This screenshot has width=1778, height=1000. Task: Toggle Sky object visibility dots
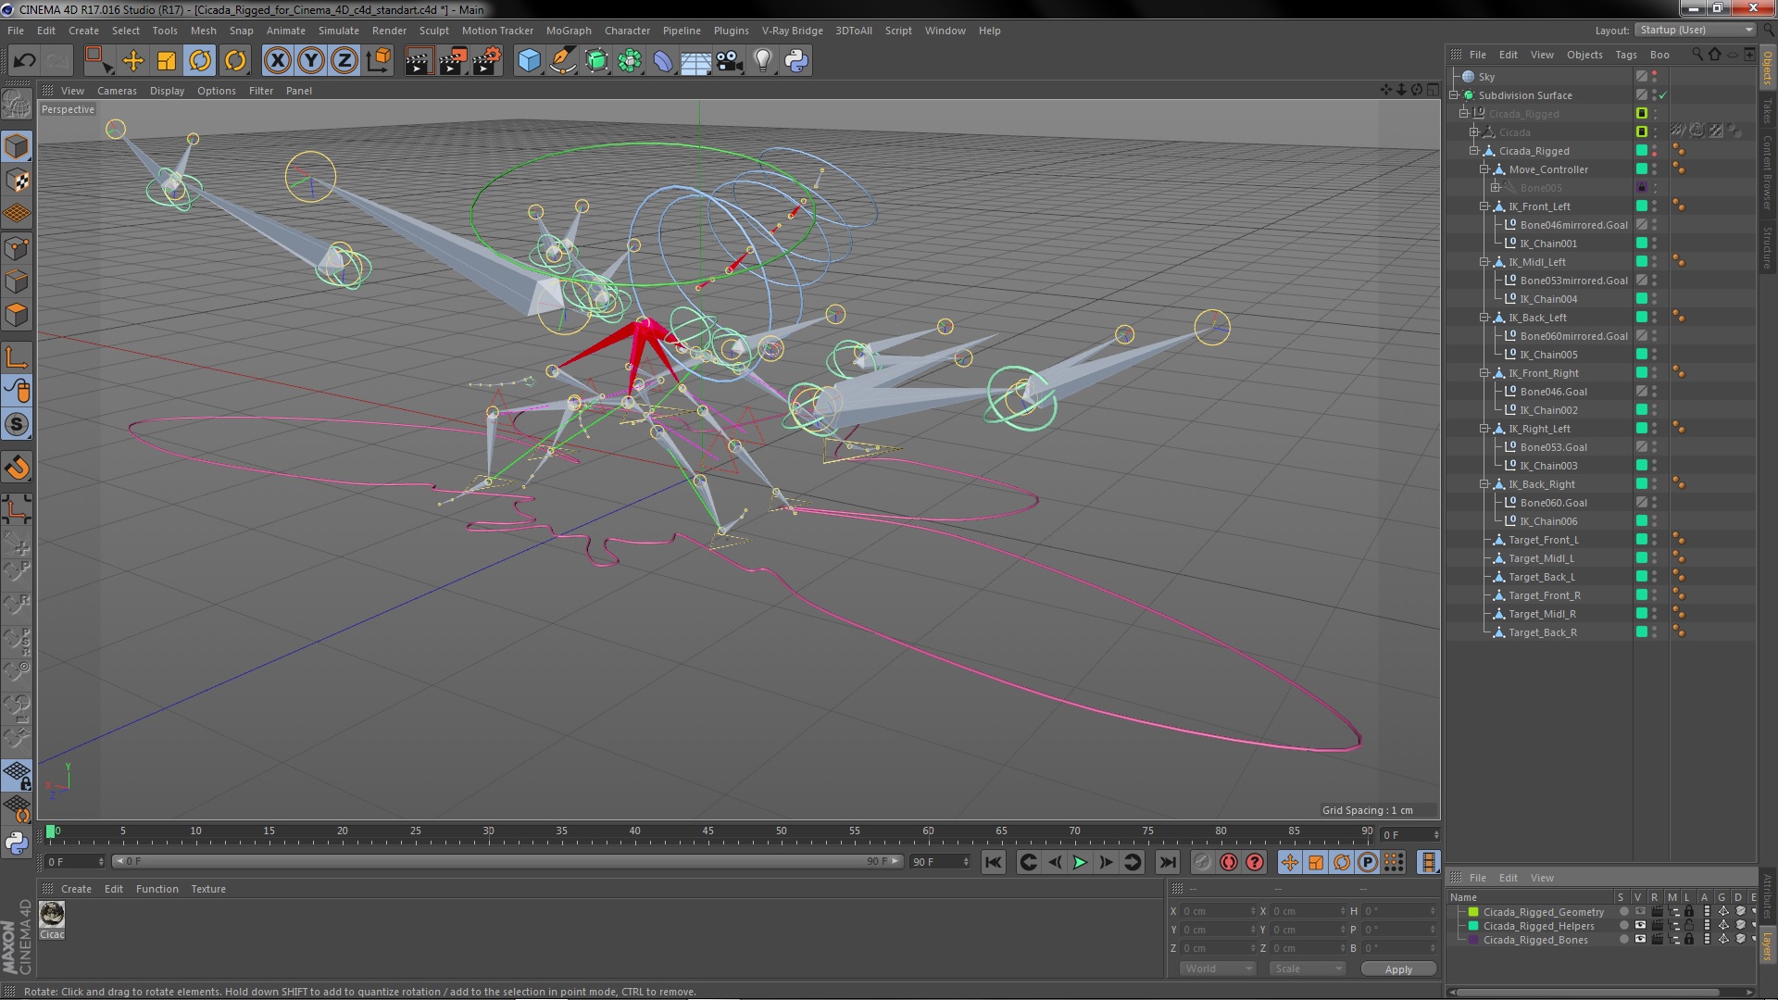1655,77
